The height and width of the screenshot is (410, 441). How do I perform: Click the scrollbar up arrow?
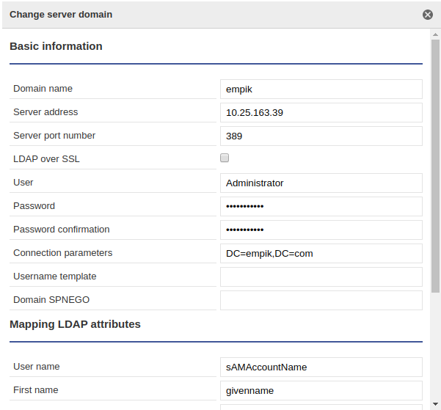coord(435,34)
